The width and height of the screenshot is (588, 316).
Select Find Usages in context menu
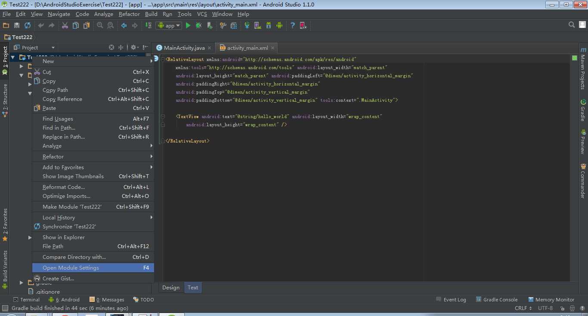tap(93, 119)
